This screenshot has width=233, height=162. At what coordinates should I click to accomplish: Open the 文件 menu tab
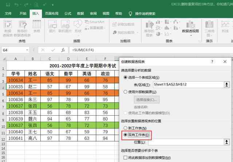(8, 13)
